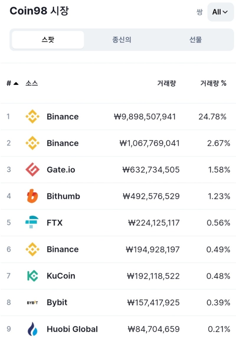This screenshot has width=236, height=341.
Task: Click the Gate.io exchange logo
Action: click(32, 170)
